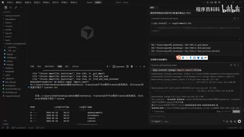Open the Agent mode dropdown
This screenshot has height=137, width=244.
coord(157,121)
